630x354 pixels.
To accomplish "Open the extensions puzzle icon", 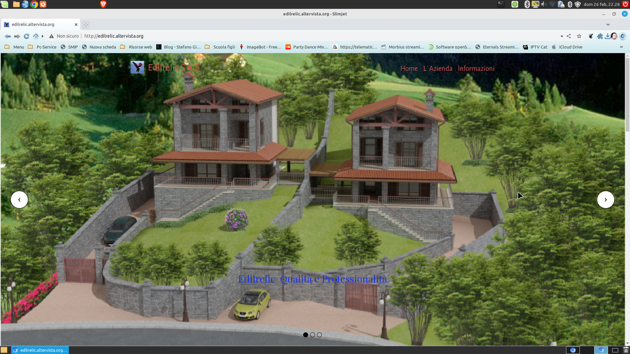I will click(600, 36).
